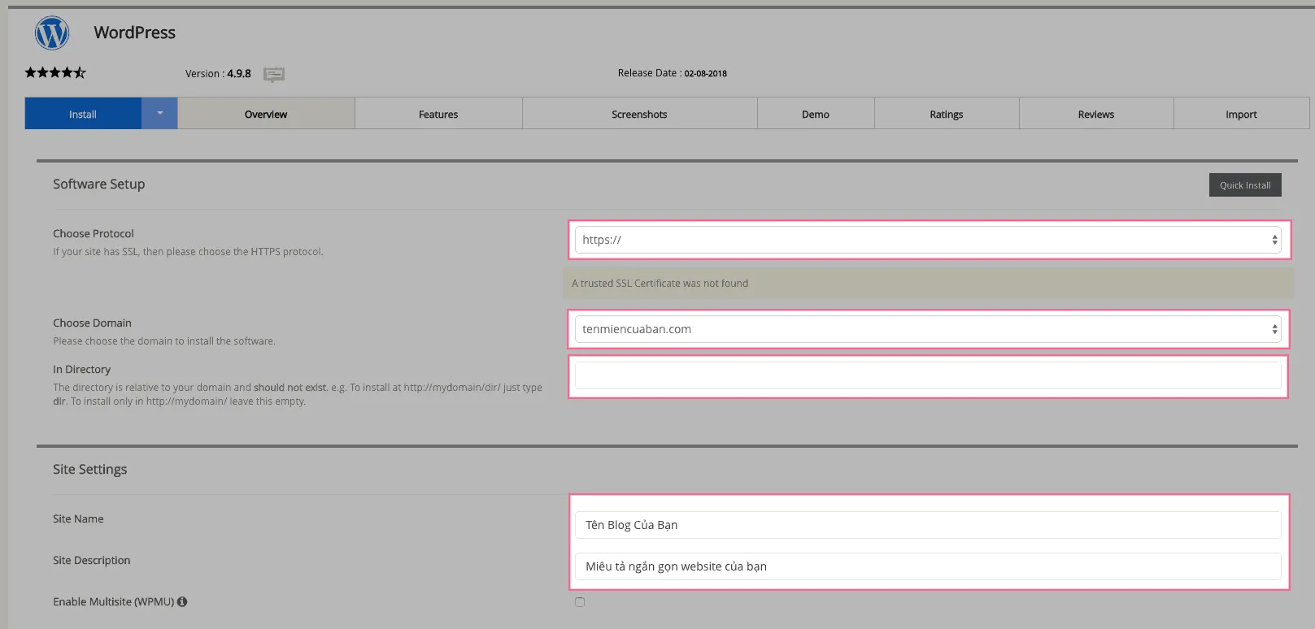The width and height of the screenshot is (1315, 629).
Task: Open the Features tab
Action: (x=438, y=114)
